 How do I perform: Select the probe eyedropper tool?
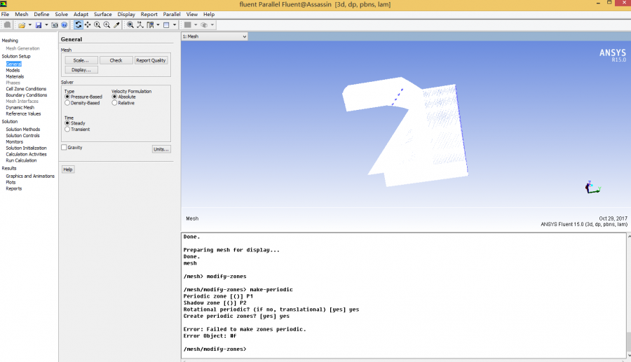click(116, 25)
